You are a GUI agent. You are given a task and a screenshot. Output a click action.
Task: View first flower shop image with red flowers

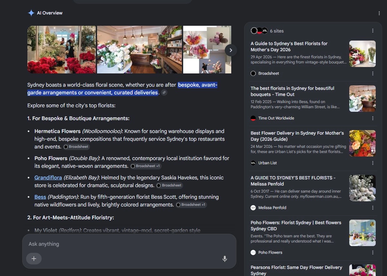tap(62, 50)
